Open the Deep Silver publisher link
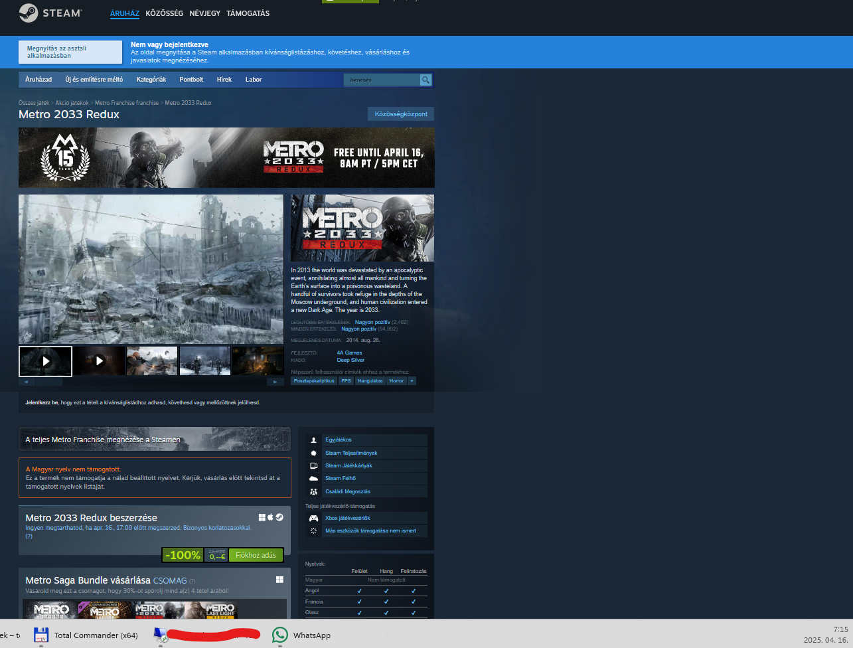853x648 pixels. [x=350, y=360]
